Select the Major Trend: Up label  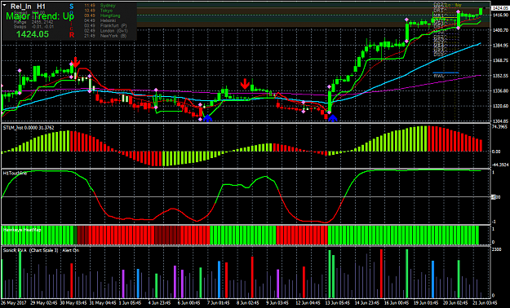[x=40, y=16]
